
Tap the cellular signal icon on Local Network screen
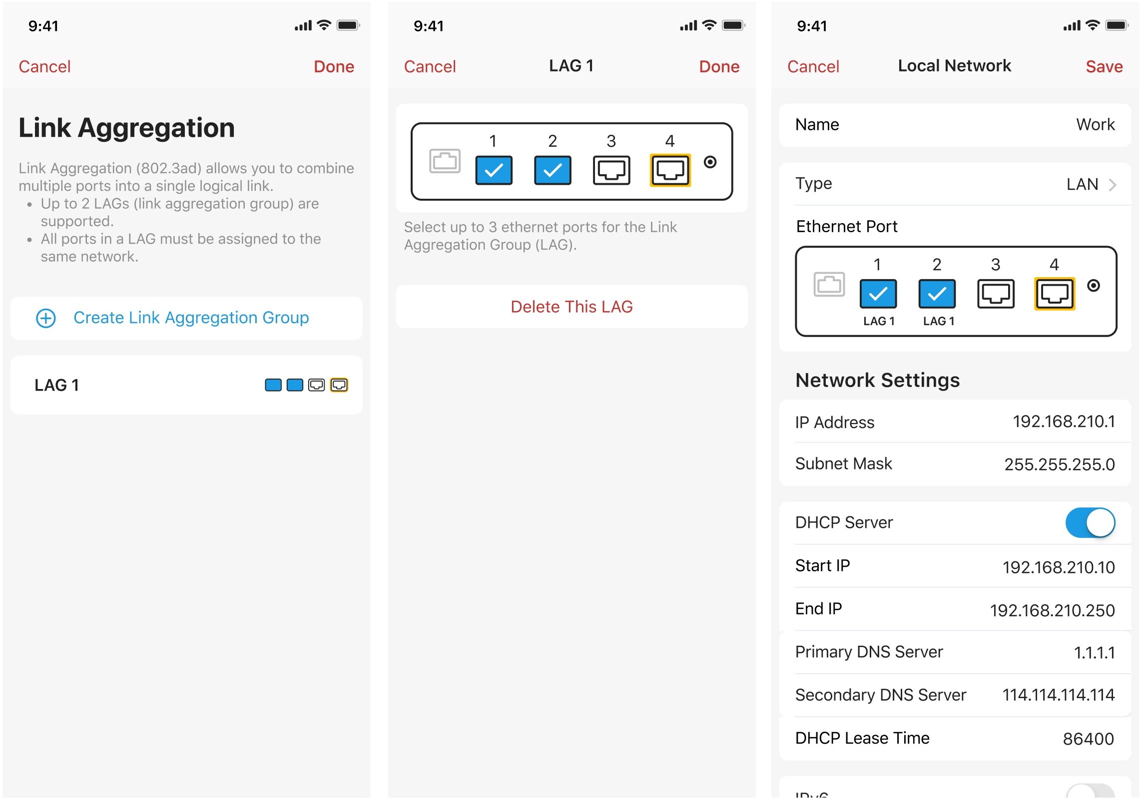(1072, 25)
